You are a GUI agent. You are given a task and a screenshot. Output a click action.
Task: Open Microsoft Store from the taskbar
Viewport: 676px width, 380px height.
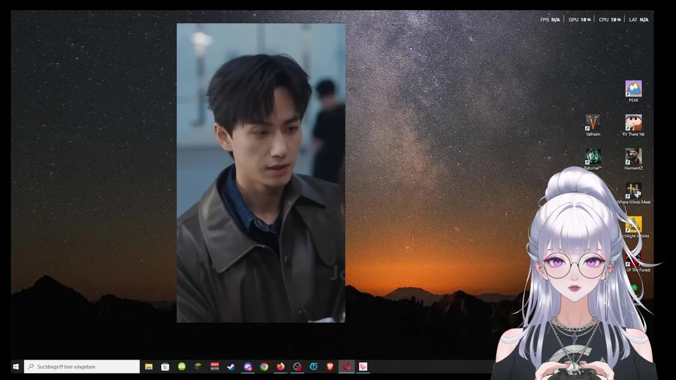point(165,366)
